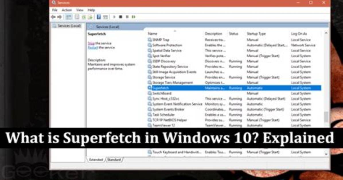Sort by the Description column header
The image size is (343, 180).
[213, 34]
